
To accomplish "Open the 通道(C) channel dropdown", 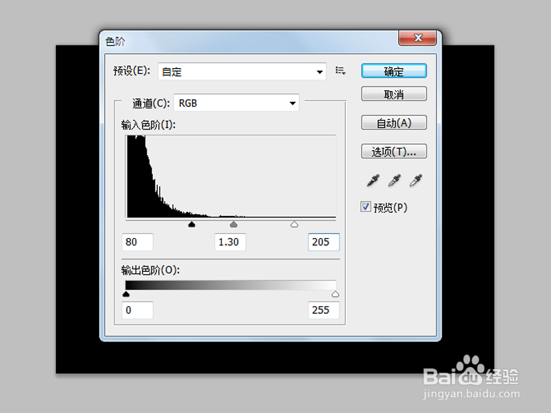I will click(x=236, y=103).
